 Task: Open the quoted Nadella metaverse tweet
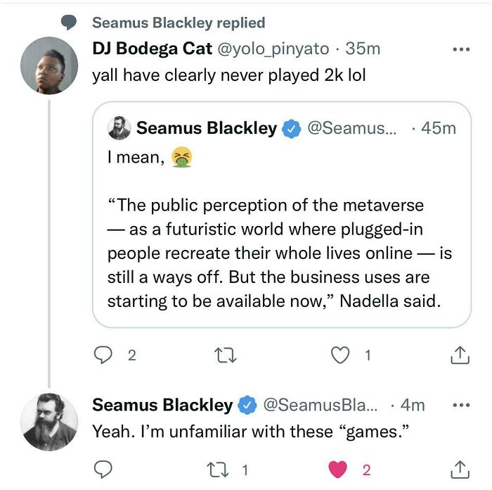[281, 253]
